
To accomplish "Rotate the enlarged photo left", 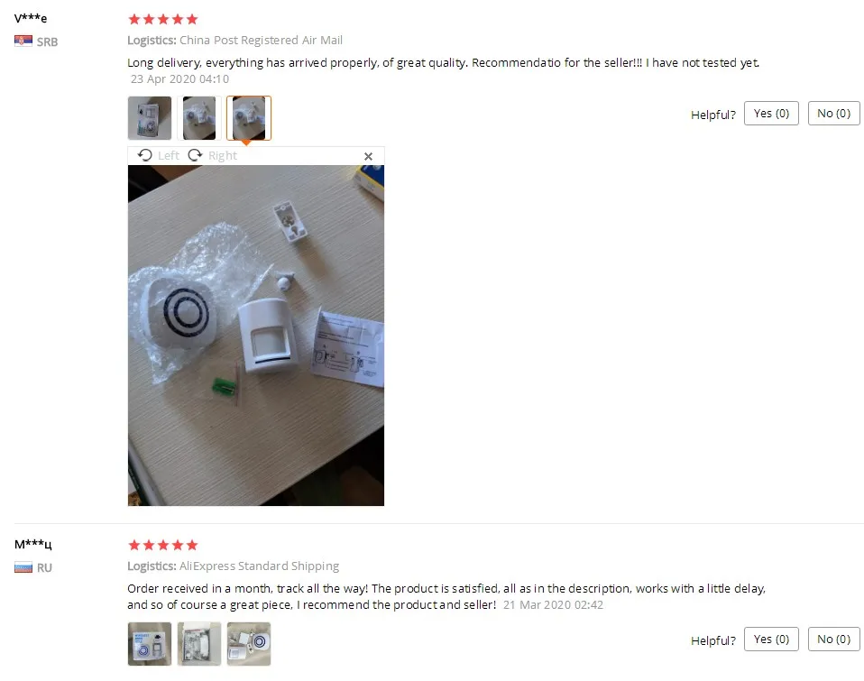I will pos(158,155).
